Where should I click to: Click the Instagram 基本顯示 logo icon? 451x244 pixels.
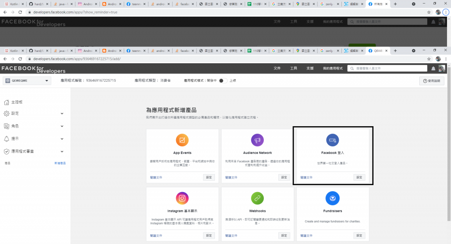(182, 198)
